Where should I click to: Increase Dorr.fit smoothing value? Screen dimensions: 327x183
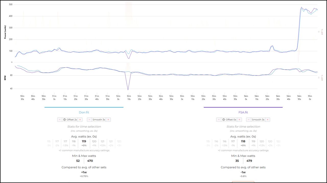coord(108,119)
